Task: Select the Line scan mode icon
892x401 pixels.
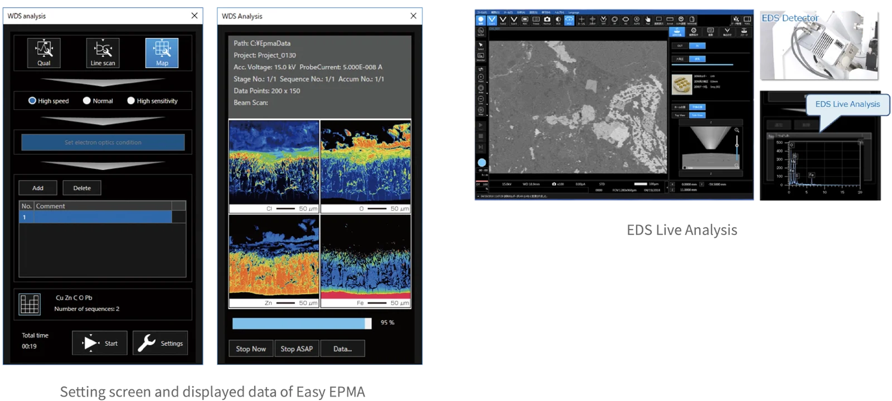Action: pos(103,53)
